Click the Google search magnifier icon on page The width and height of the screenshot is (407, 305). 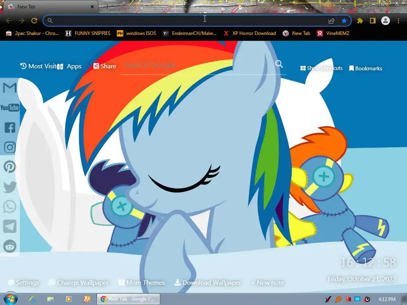tap(279, 64)
